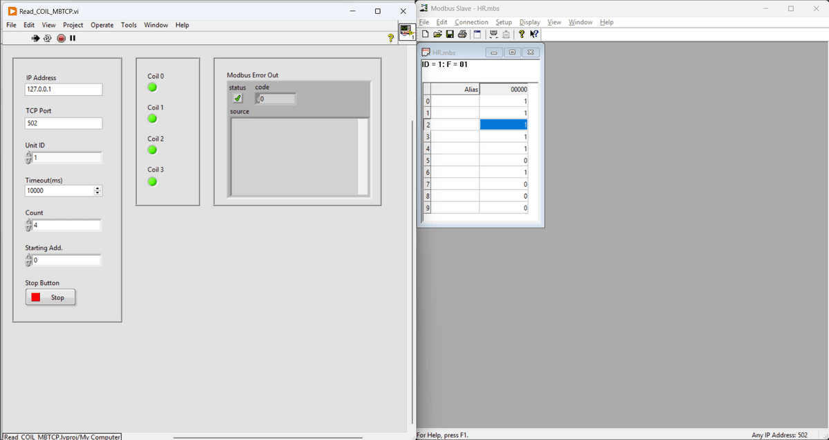Click the Unit ID value field

67,158
